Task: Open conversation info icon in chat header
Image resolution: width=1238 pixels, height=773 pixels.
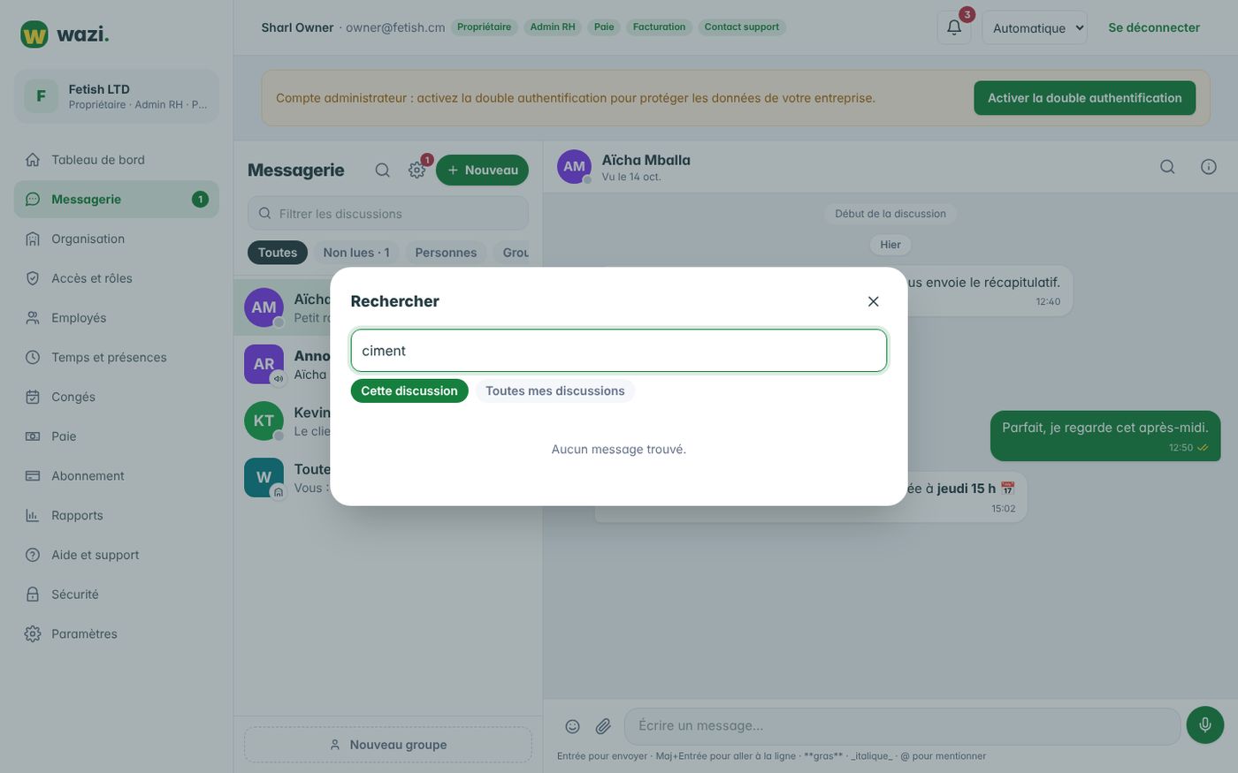Action: [x=1209, y=167]
